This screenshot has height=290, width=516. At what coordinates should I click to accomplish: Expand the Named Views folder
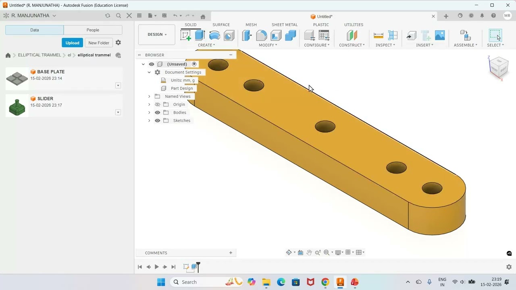click(x=149, y=96)
